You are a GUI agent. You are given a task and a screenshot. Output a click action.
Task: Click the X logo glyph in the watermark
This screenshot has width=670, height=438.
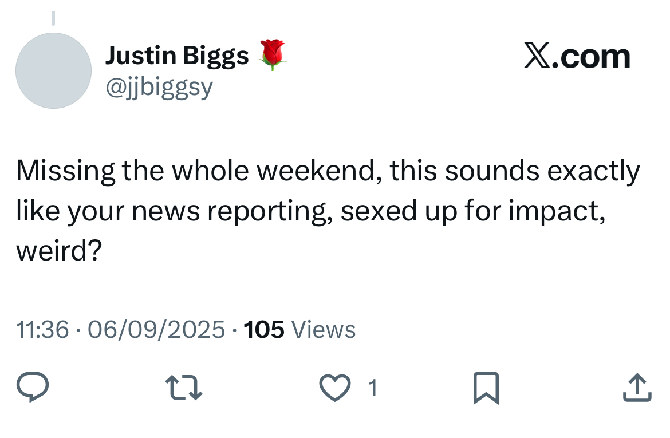click(x=537, y=57)
